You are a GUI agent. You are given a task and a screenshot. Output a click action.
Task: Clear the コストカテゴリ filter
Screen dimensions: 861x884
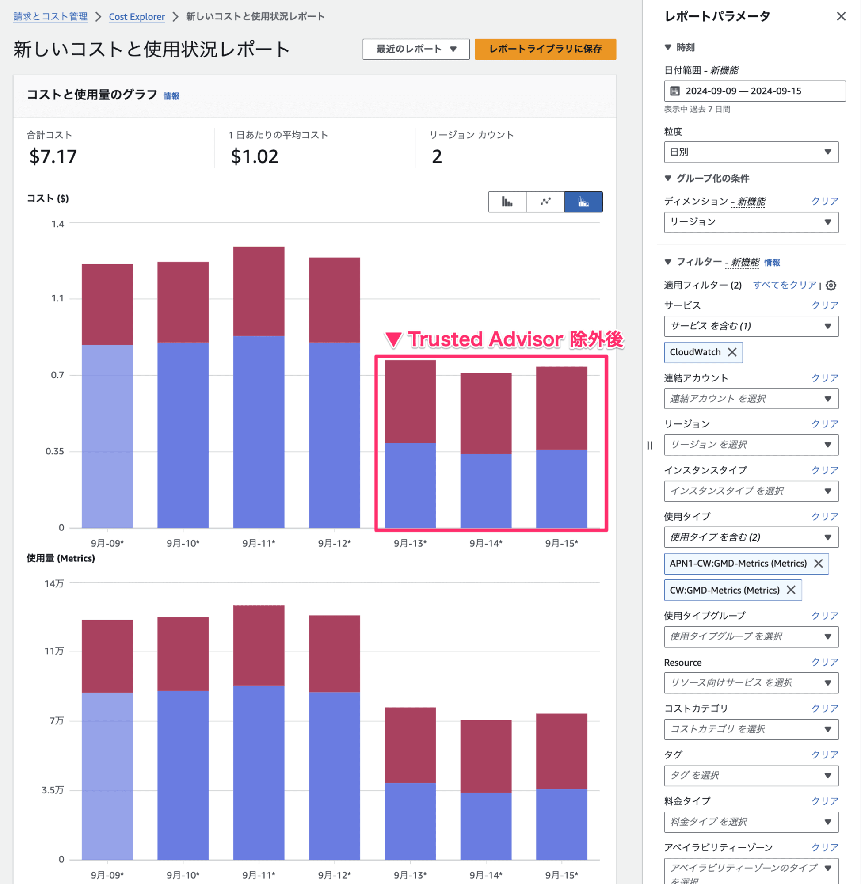[825, 708]
